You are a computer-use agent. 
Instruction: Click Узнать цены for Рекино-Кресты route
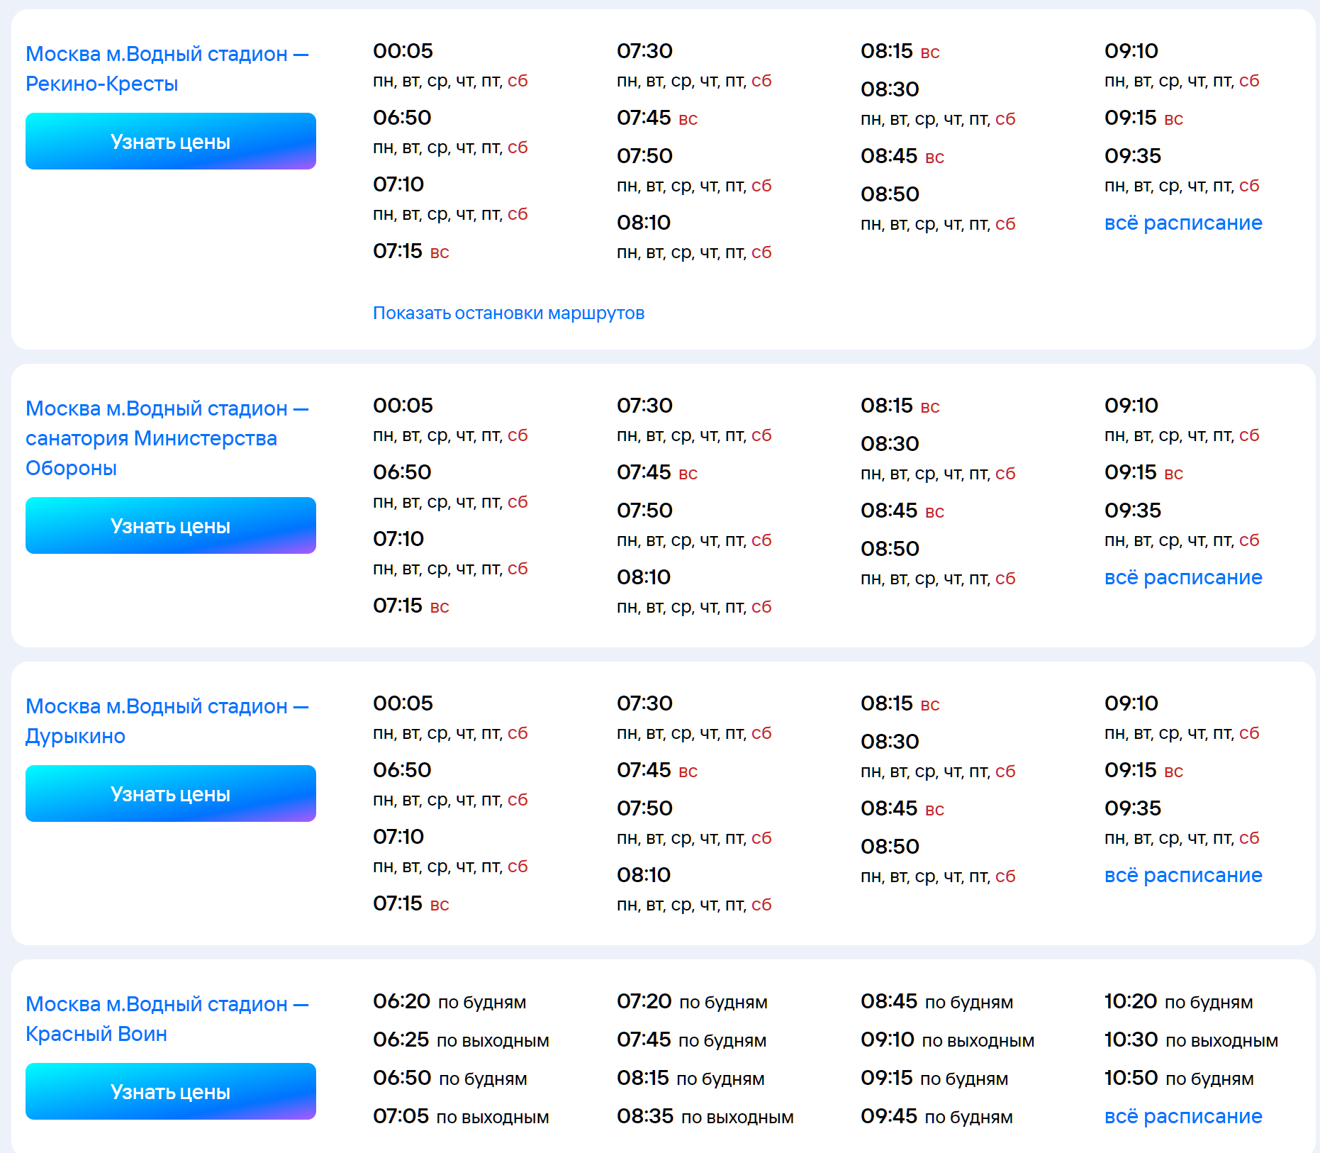point(171,141)
